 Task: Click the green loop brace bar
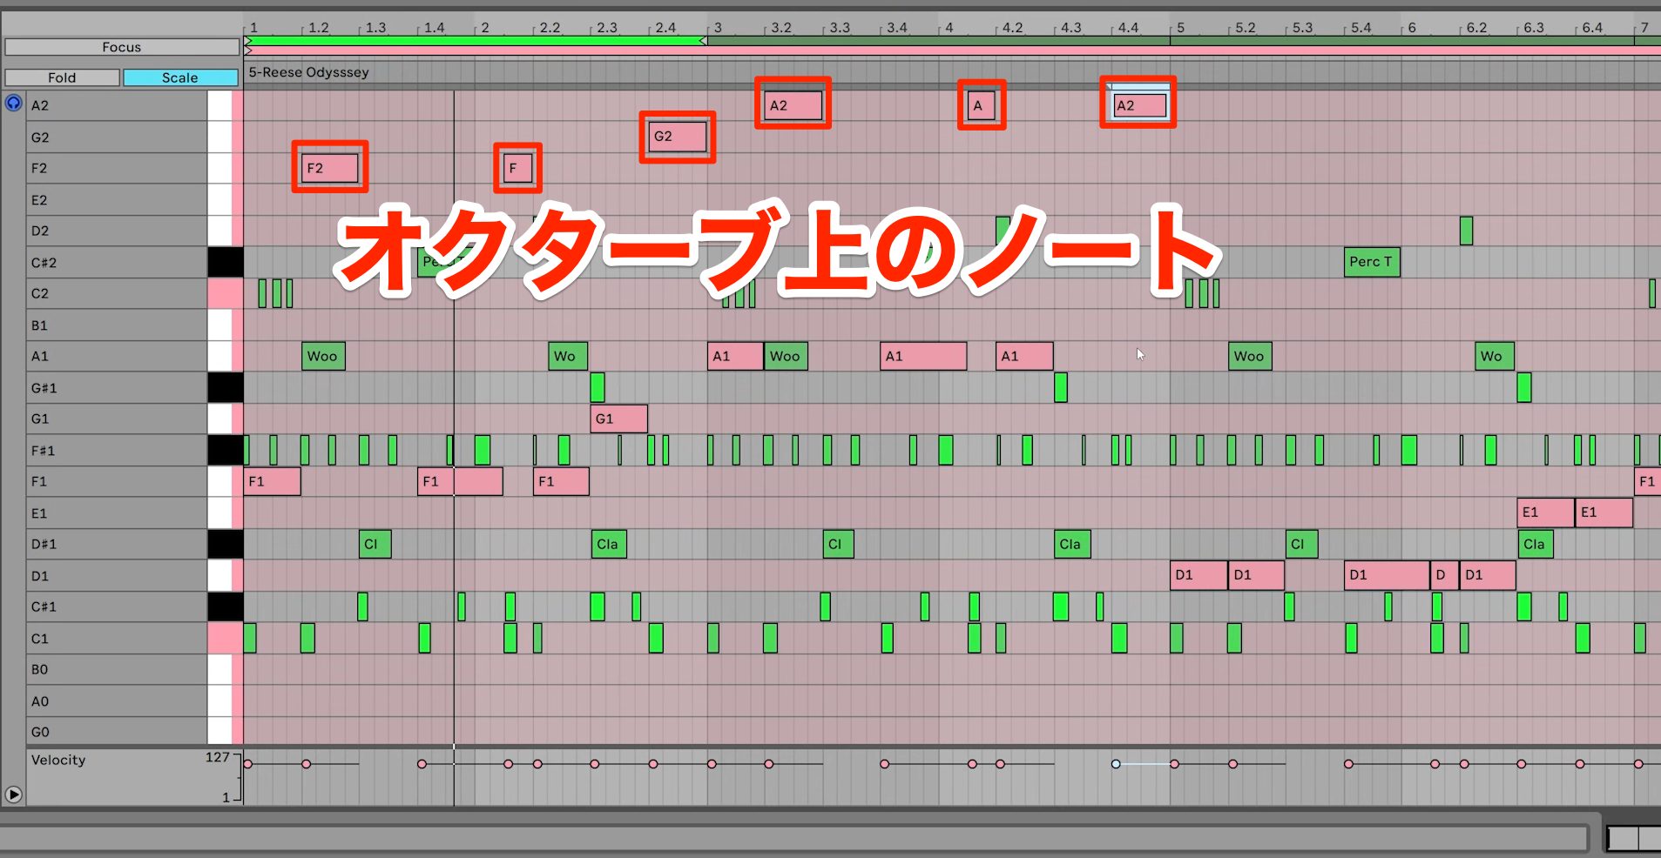click(x=476, y=40)
